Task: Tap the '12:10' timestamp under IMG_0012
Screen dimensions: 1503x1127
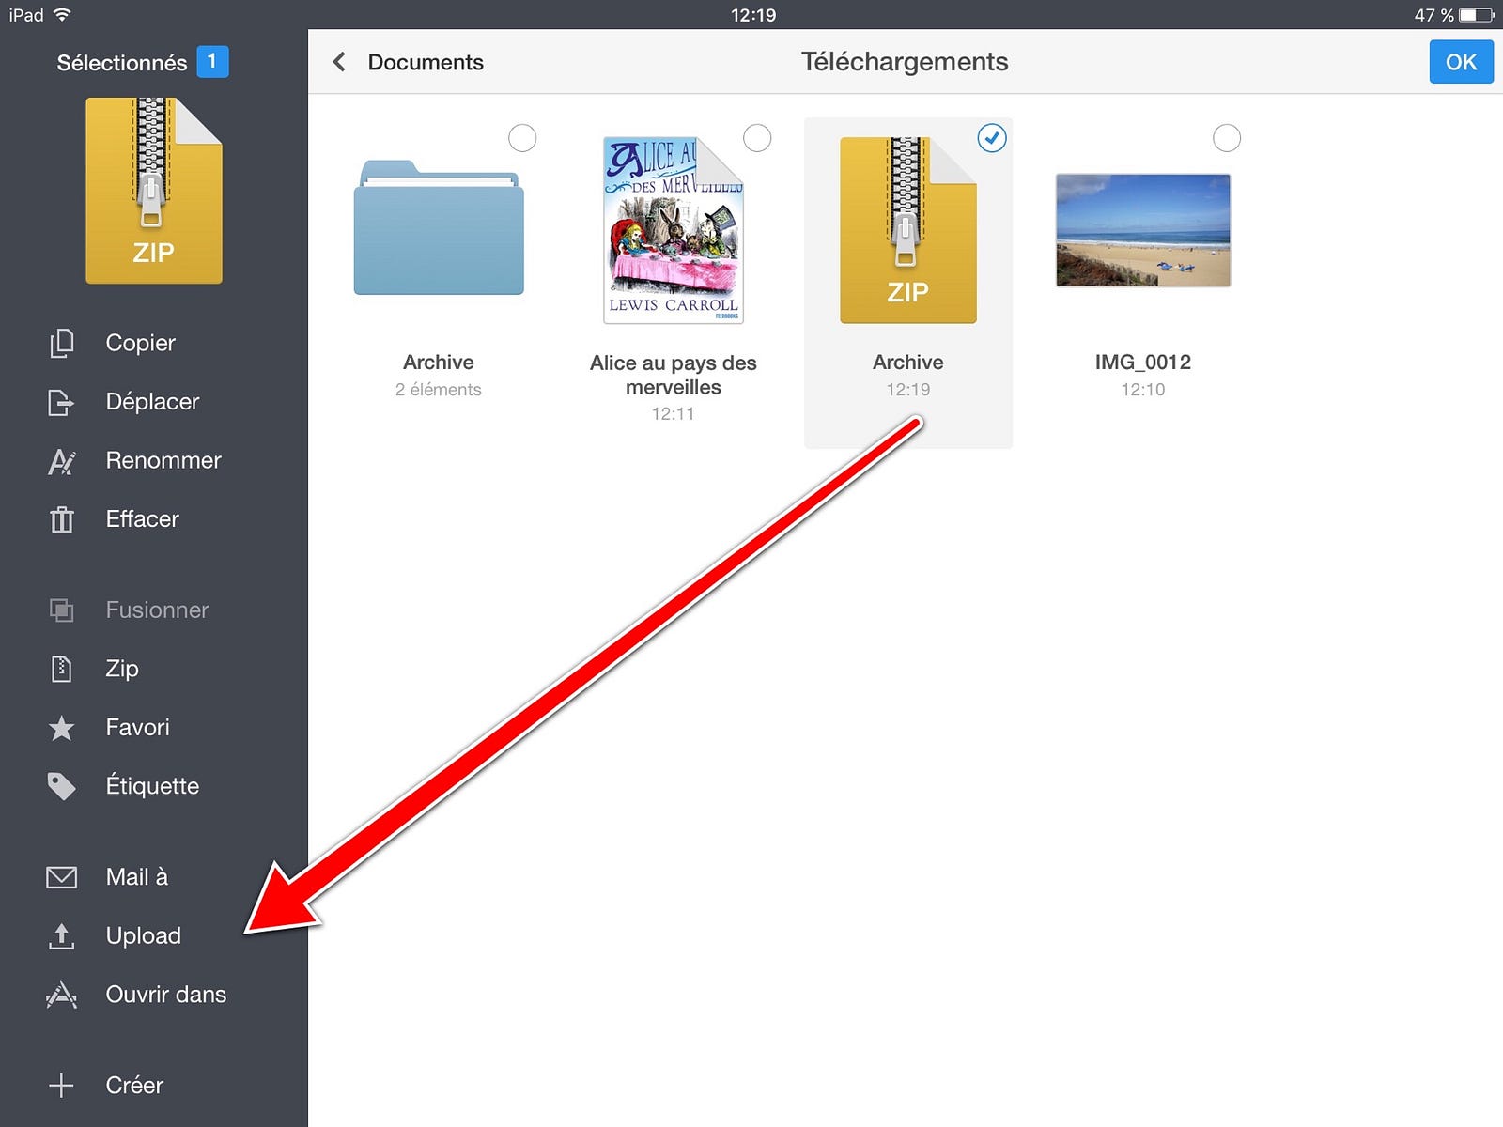Action: [1143, 390]
